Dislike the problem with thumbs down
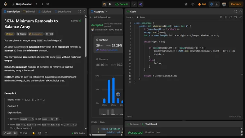 (15, 133)
